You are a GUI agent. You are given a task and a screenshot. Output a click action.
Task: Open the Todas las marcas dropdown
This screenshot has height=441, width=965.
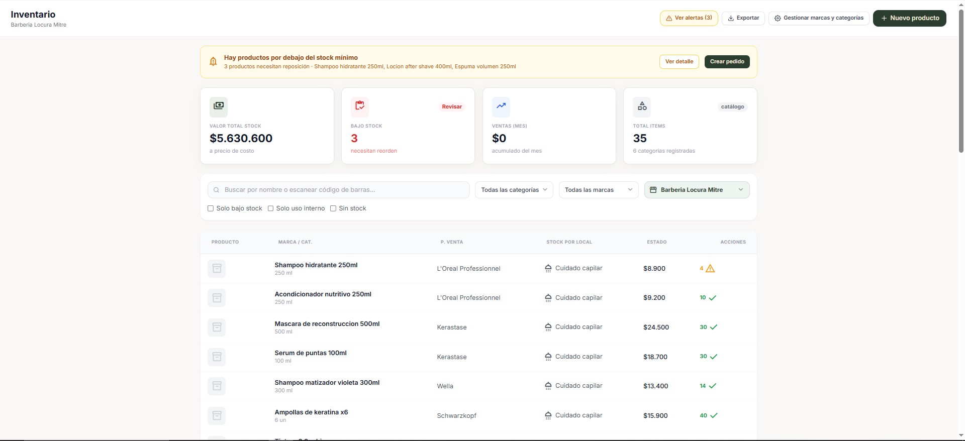(x=599, y=190)
